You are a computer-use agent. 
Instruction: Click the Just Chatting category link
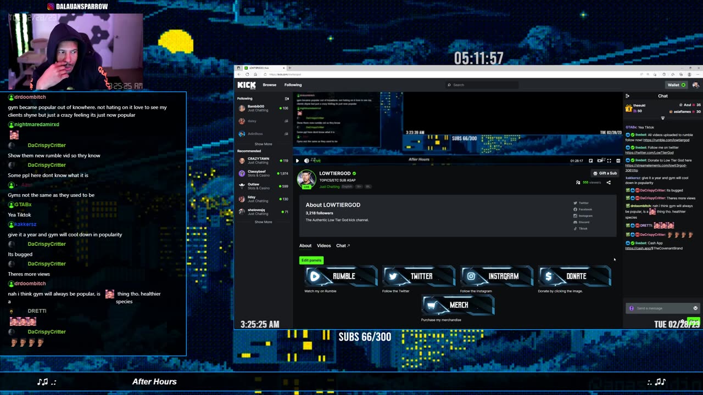330,187
